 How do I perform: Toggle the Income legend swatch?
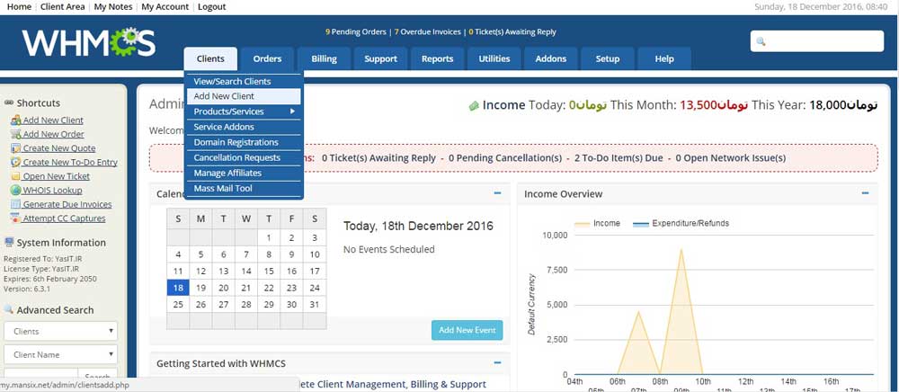point(582,224)
